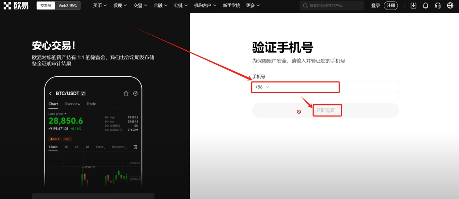The height and width of the screenshot is (199, 459).
Task: Expand the 交易 menu
Action: 140,6
